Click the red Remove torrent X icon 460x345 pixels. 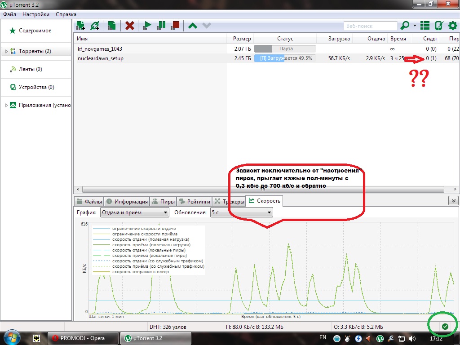(x=130, y=26)
